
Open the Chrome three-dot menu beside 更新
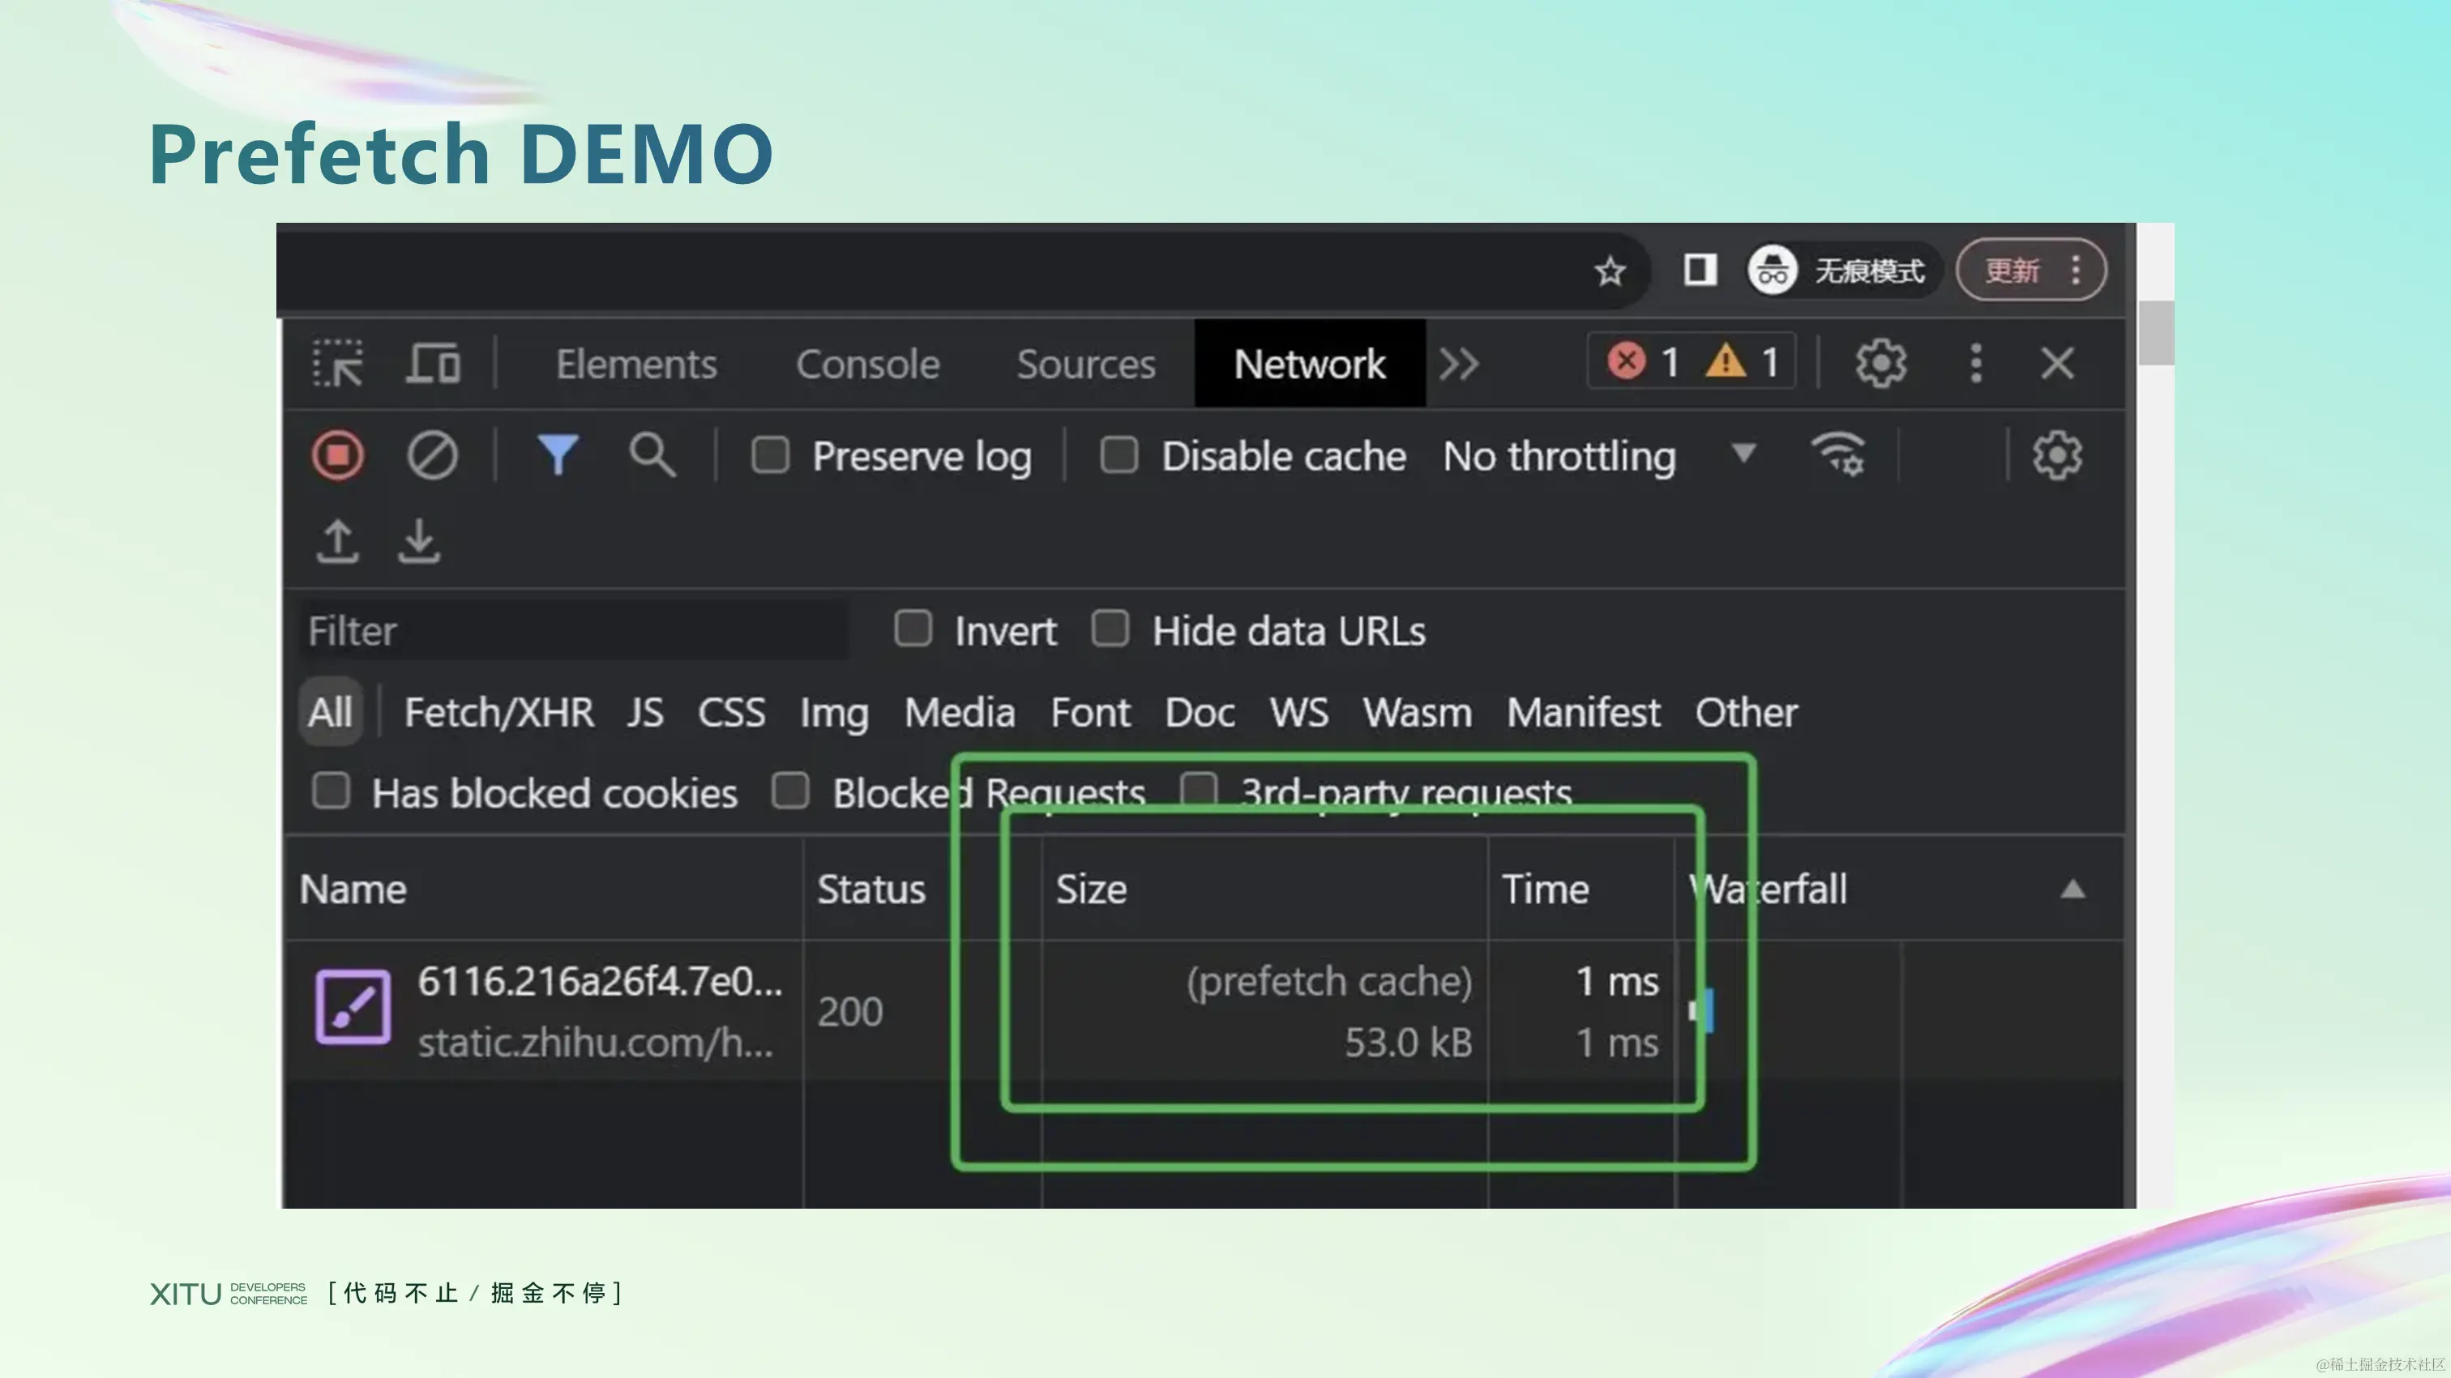pyautogui.click(x=2076, y=270)
